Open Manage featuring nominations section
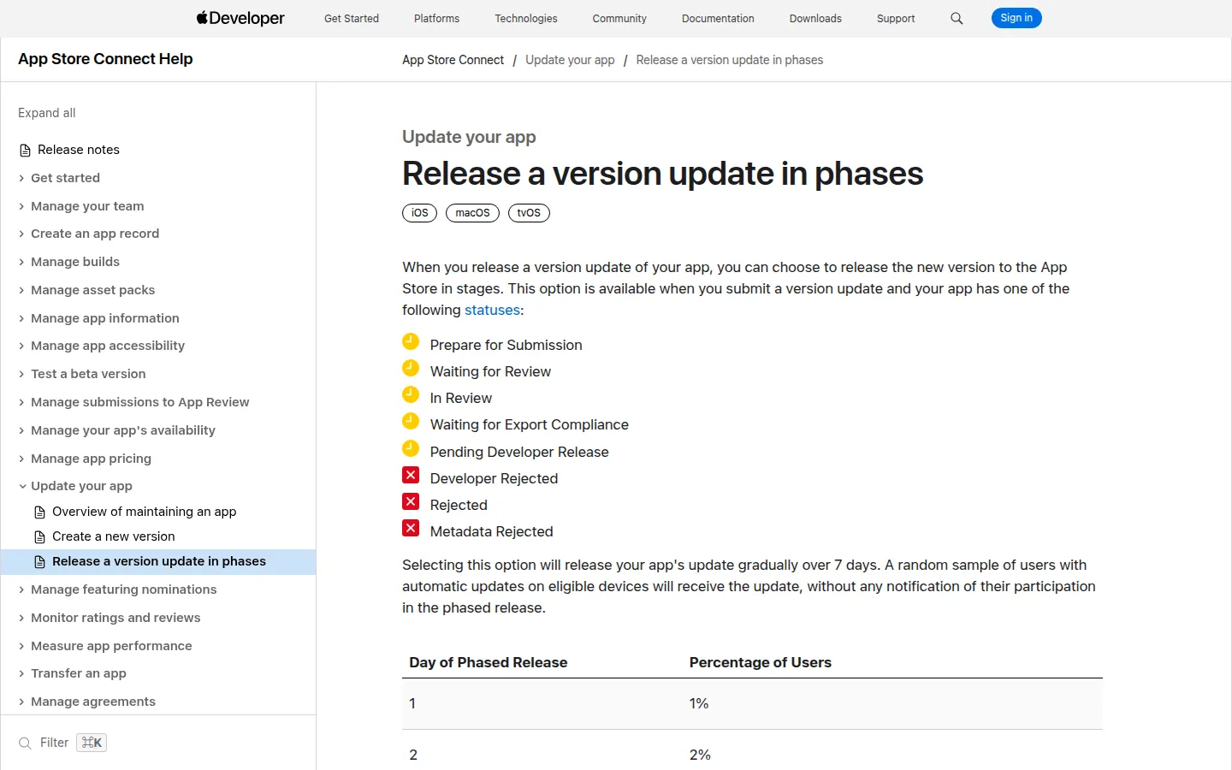Screen dimensions: 1232x770 [x=124, y=589]
